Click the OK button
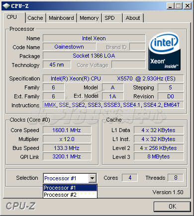This screenshot has width=194, height=216. [172, 207]
